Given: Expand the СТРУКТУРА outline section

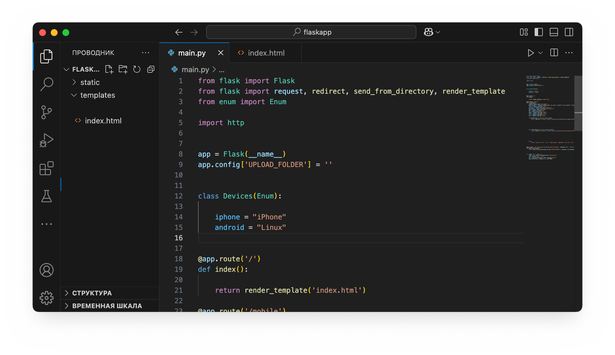Looking at the screenshot, I should [92, 293].
